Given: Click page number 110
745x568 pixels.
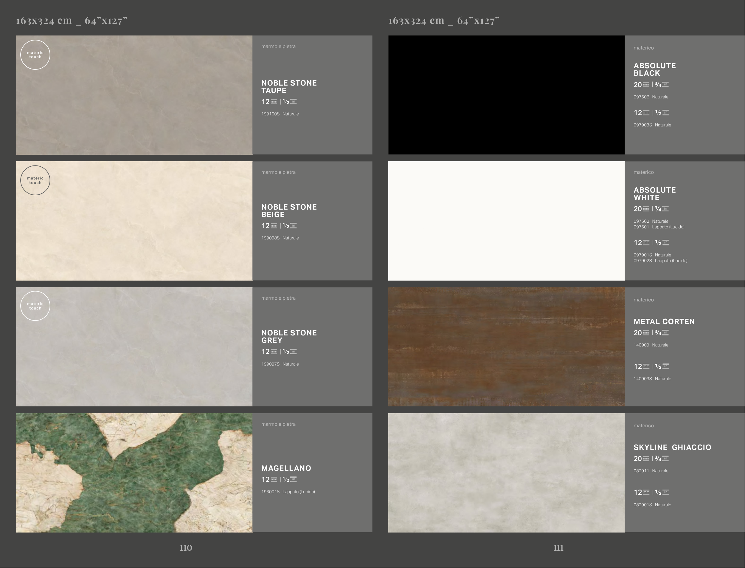Looking at the screenshot, I should pos(186,548).
